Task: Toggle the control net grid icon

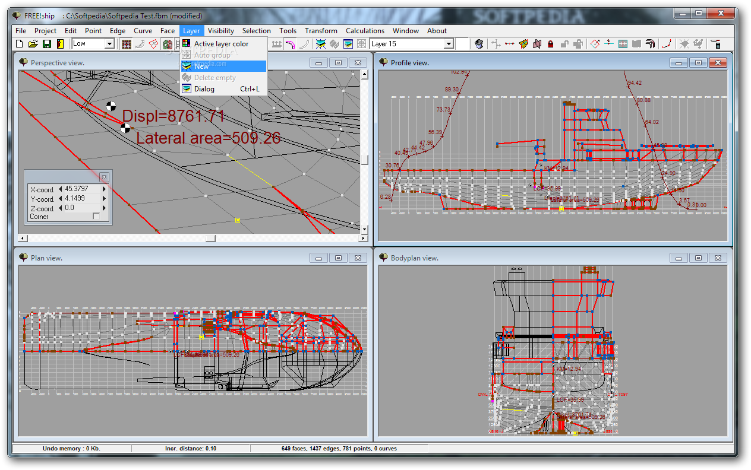Action: pos(126,44)
